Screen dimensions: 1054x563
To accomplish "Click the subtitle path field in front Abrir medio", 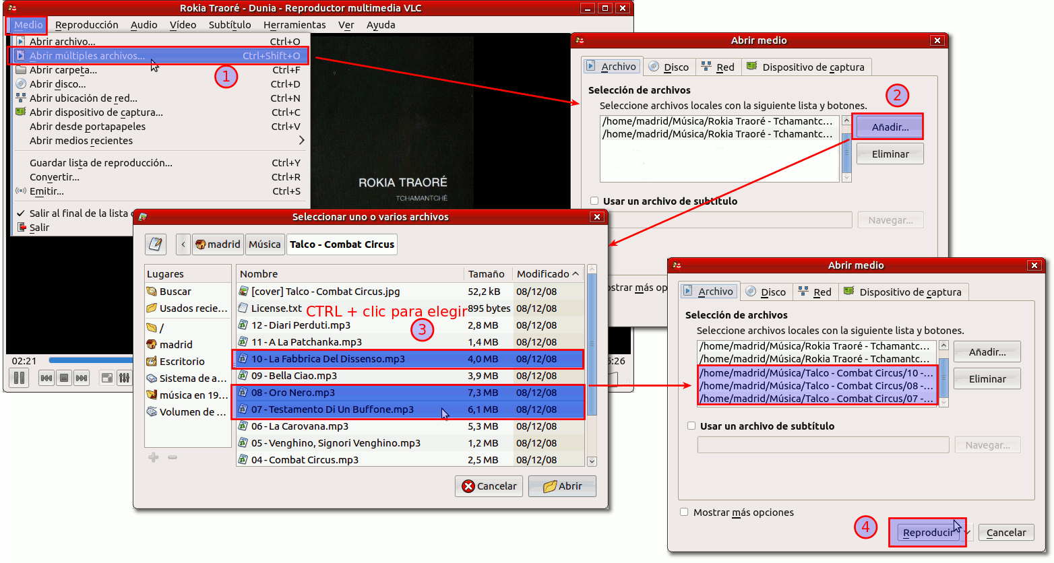I will [823, 445].
